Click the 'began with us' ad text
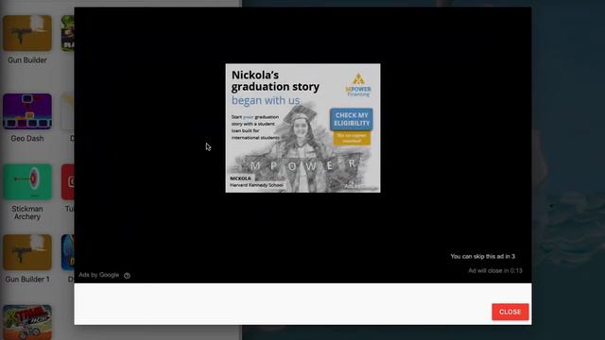 click(x=266, y=100)
